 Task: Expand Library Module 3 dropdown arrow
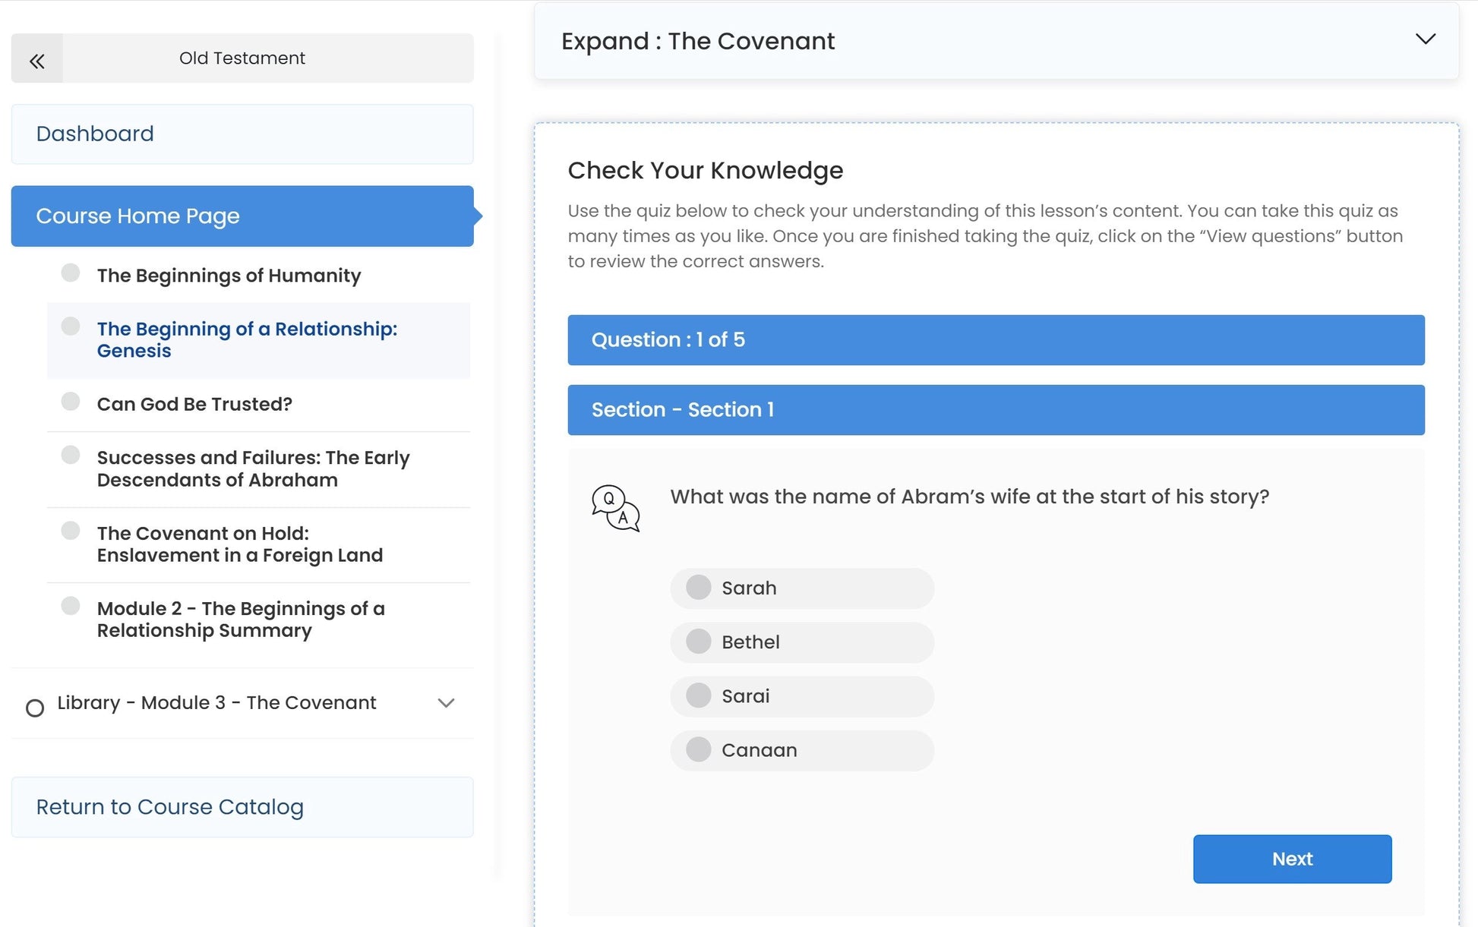446,703
